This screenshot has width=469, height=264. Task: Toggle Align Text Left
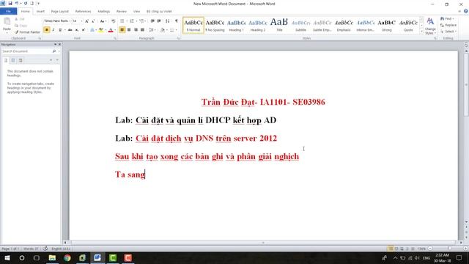122,30
